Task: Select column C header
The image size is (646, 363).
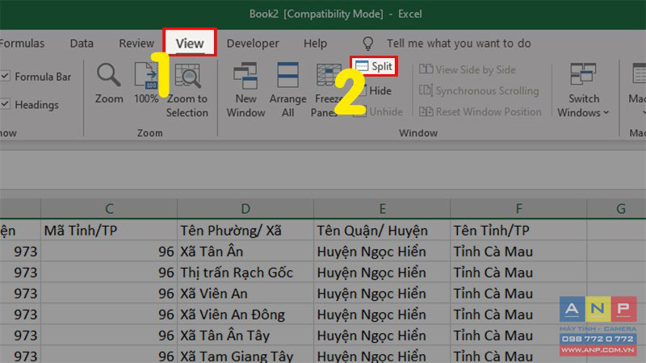Action: 109,209
